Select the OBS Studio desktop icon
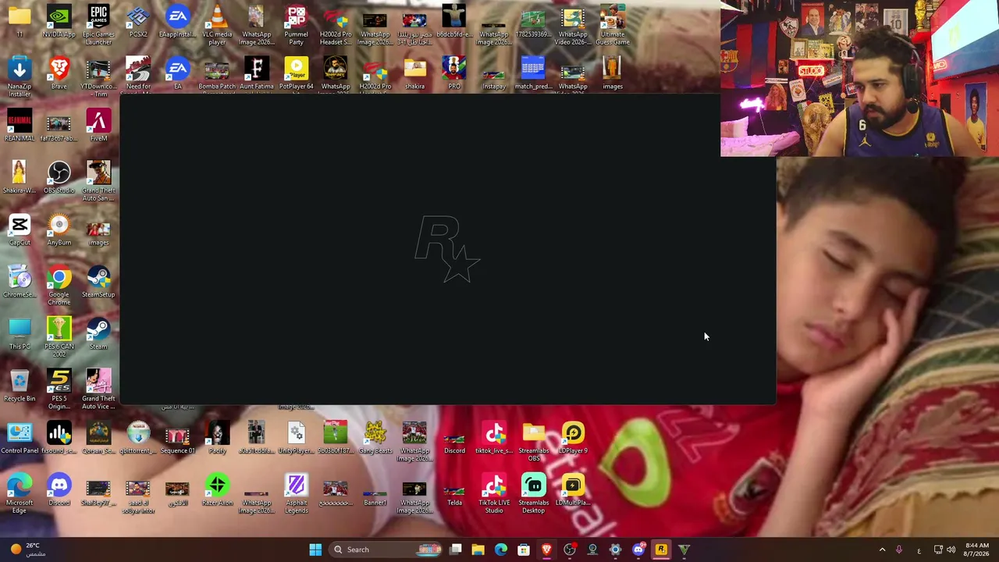 tap(59, 178)
